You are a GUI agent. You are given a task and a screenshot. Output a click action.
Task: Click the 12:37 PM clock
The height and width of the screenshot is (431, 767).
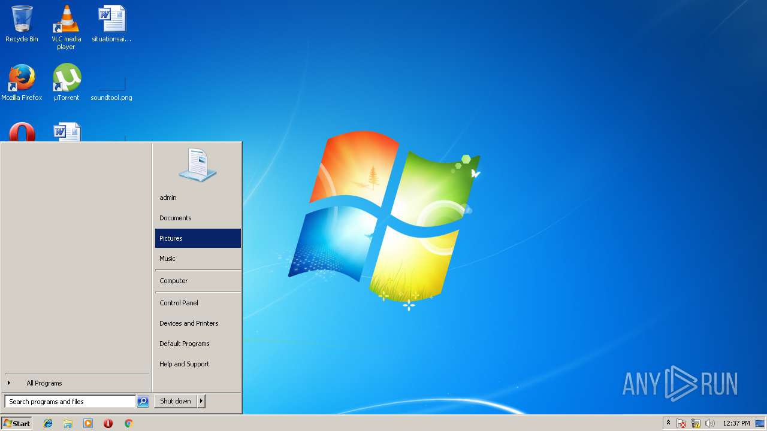click(736, 423)
